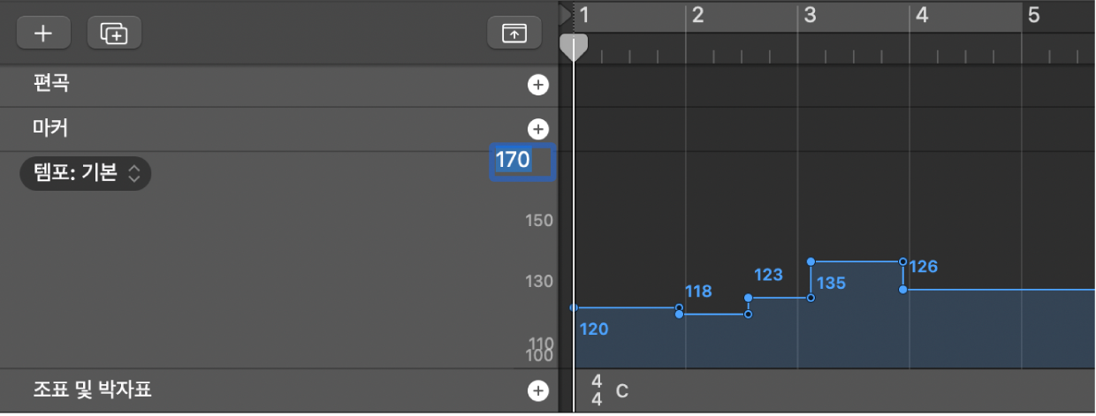Select the 118 tempo point
The height and width of the screenshot is (416, 1096).
pyautogui.click(x=679, y=314)
